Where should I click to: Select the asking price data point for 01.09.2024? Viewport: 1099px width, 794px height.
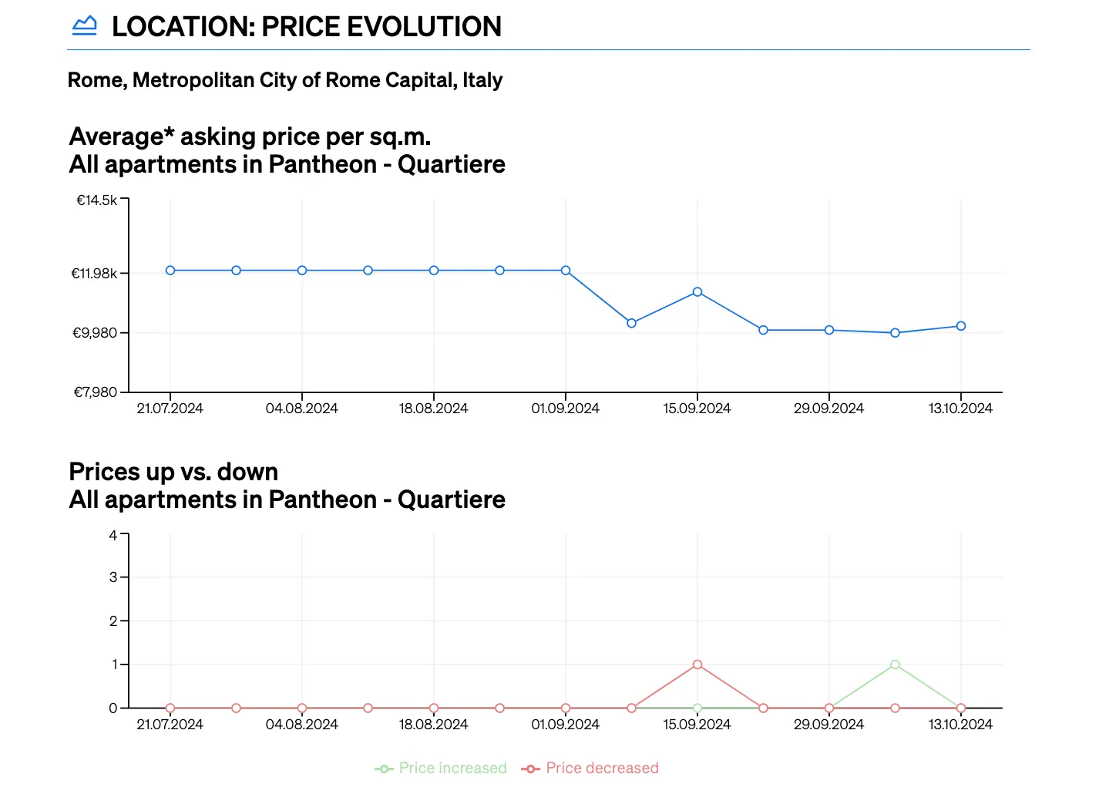[566, 271]
